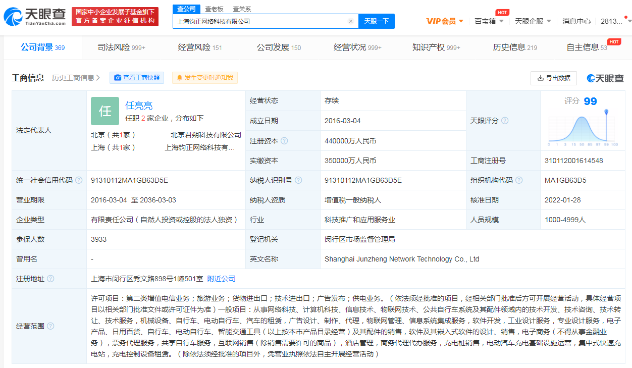
Task: Click the 参保人数 value 3933
Action: point(99,239)
